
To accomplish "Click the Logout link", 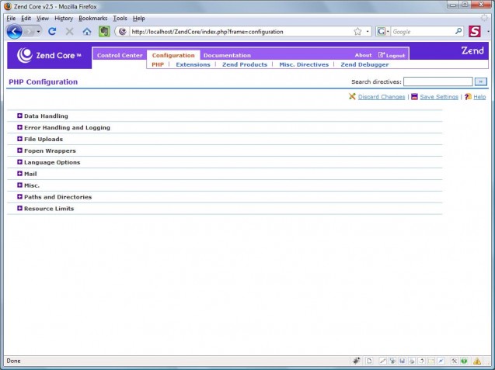I will point(396,56).
